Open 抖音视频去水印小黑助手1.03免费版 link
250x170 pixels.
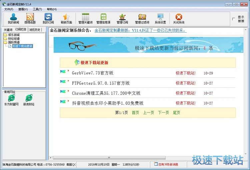pyautogui.click(x=108, y=103)
